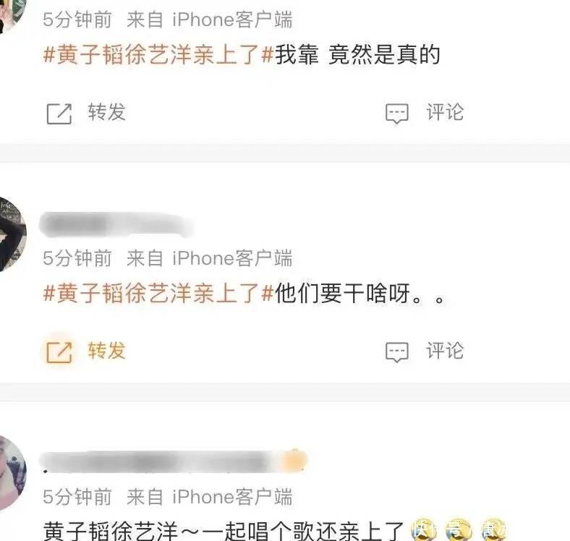The width and height of the screenshot is (570, 541).
Task: Click highlighted 转发 label in second post
Action: 106,351
